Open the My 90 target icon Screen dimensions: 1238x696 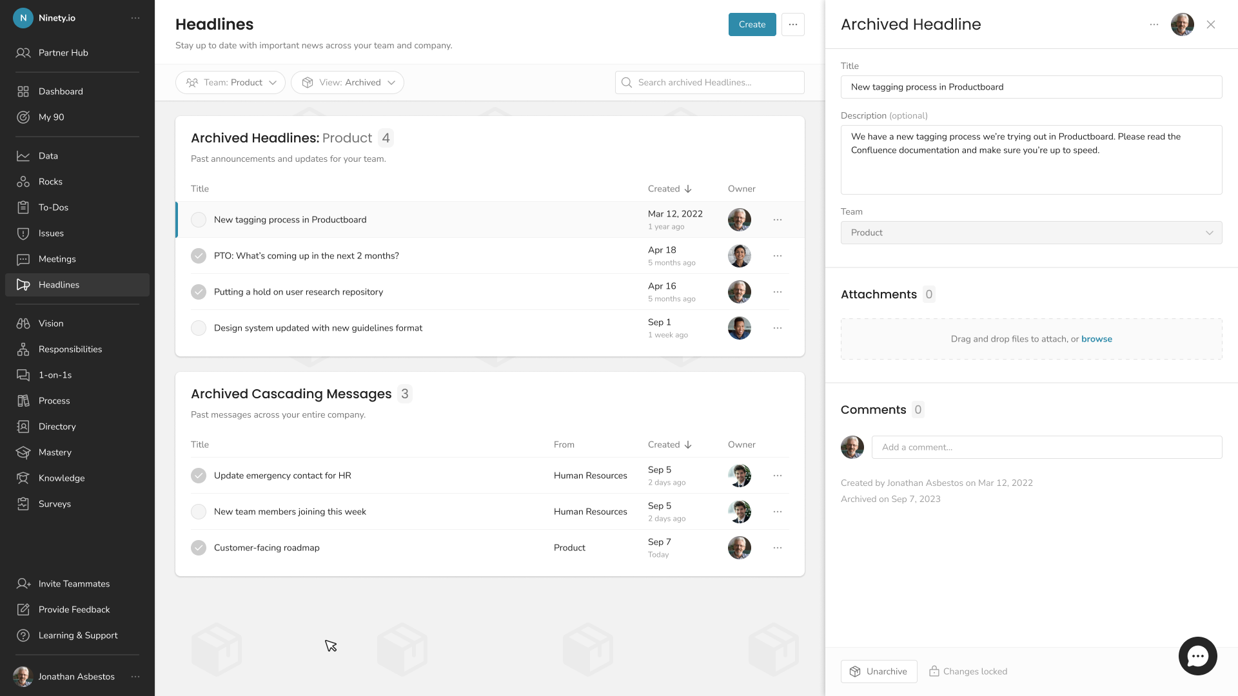tap(23, 117)
